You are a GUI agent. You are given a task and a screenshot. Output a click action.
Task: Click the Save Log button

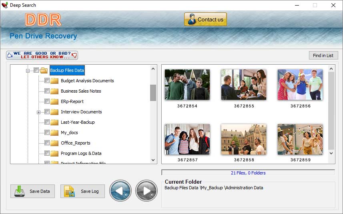[x=82, y=191]
